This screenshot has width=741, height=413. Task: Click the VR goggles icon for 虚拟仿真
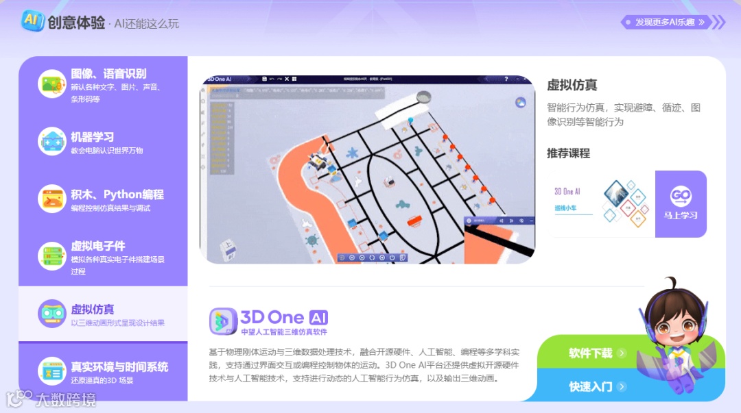coord(52,314)
